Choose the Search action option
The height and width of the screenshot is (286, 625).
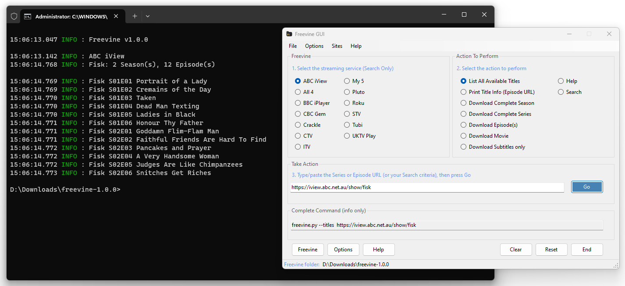(561, 92)
